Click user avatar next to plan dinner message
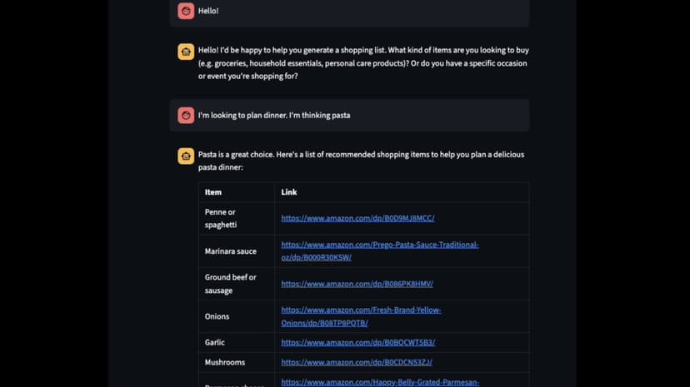Image resolution: width=690 pixels, height=387 pixels. (186, 116)
